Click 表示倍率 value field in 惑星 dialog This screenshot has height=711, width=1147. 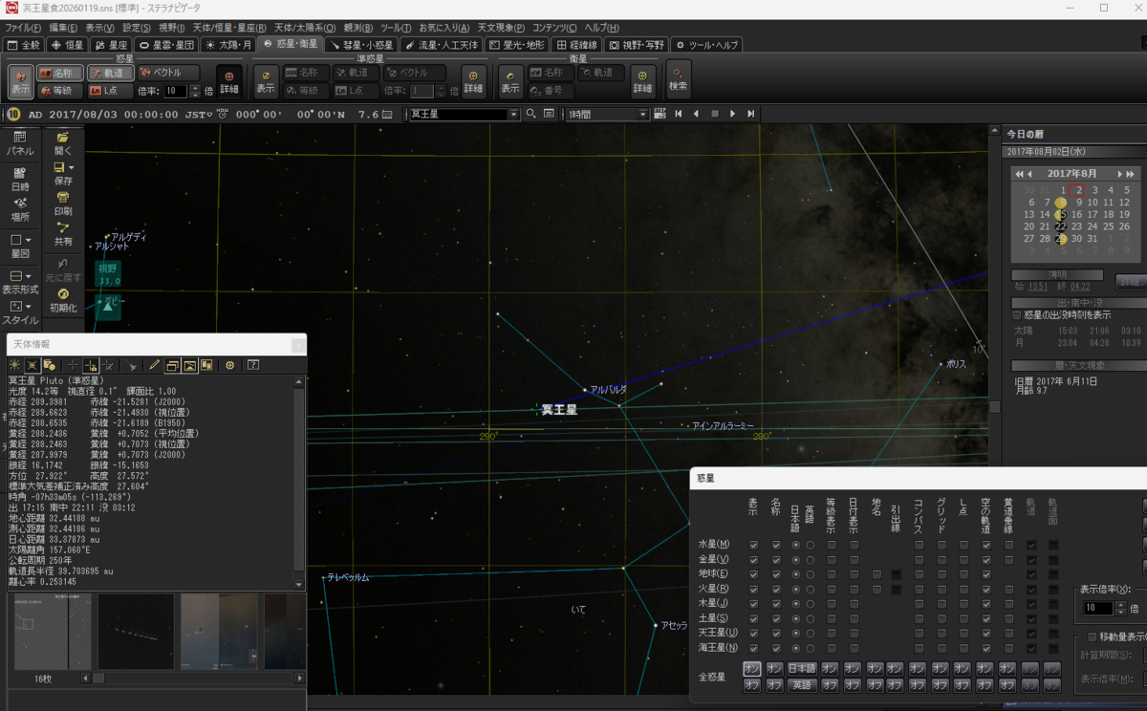[1097, 608]
